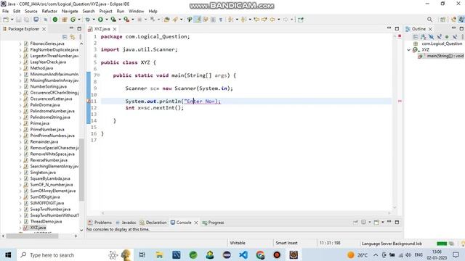Select FibonaciSeries.java in Package Explorer
The height and width of the screenshot is (261, 465).
47,43
